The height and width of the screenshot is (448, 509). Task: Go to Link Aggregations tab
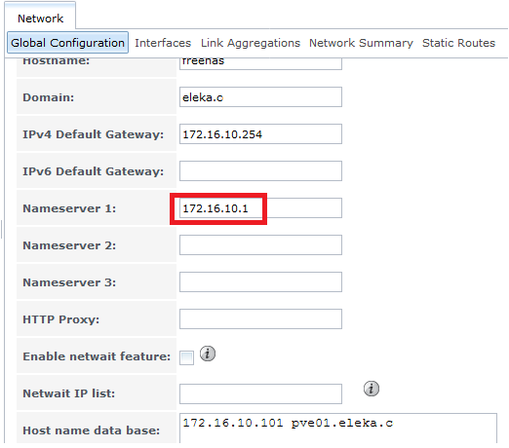[x=251, y=43]
